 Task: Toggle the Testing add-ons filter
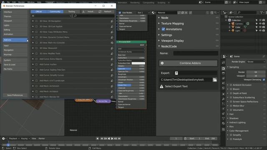[71, 12]
